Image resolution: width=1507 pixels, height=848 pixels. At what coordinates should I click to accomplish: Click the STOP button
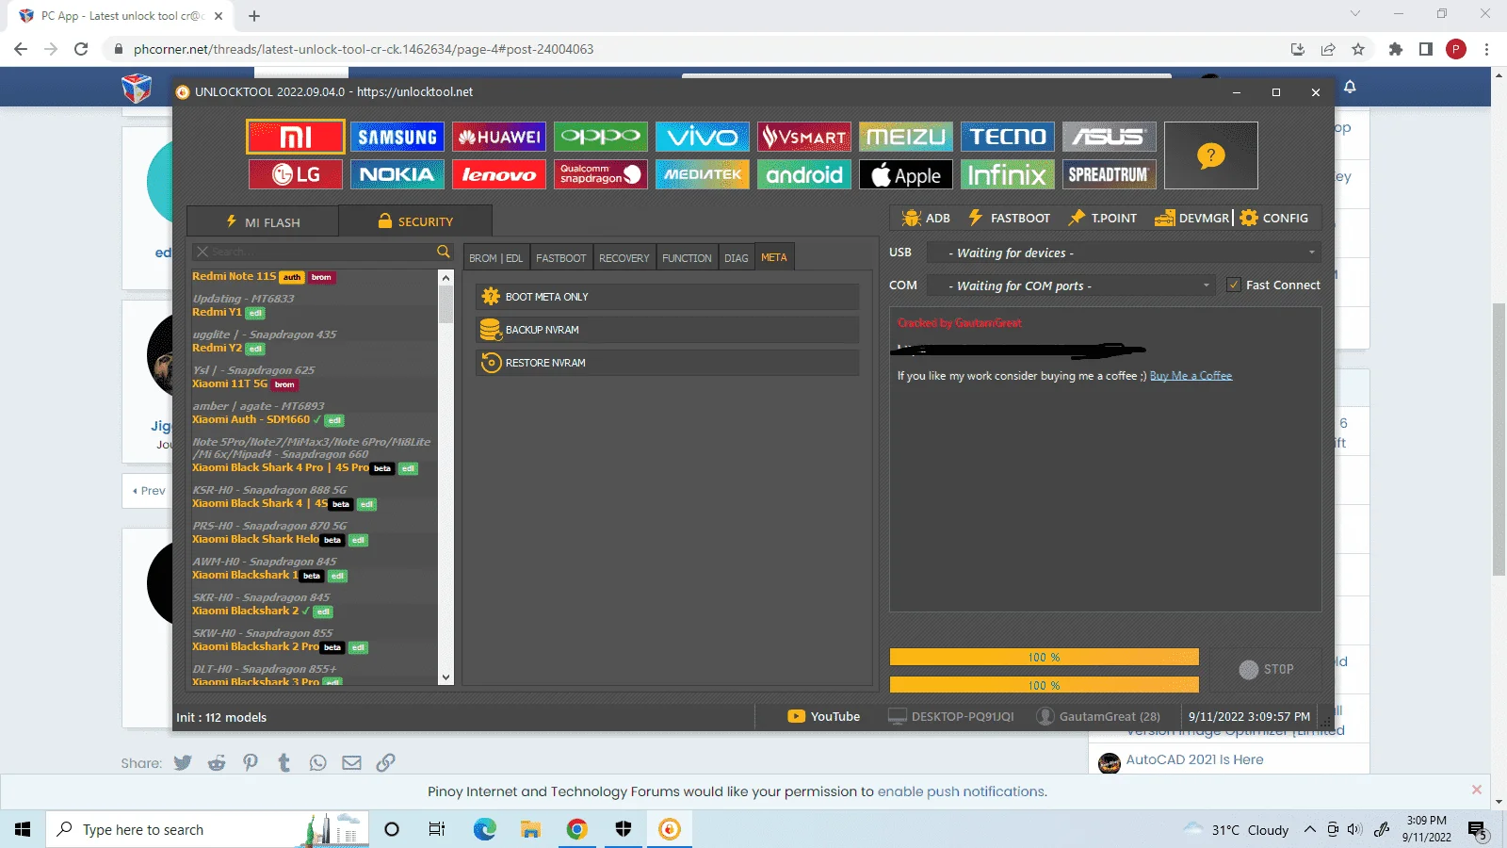1266,669
